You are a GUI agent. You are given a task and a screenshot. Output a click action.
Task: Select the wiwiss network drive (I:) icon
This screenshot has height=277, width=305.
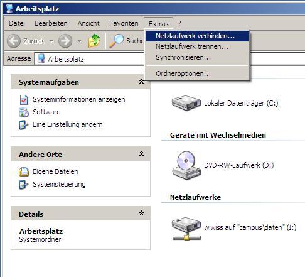click(186, 229)
